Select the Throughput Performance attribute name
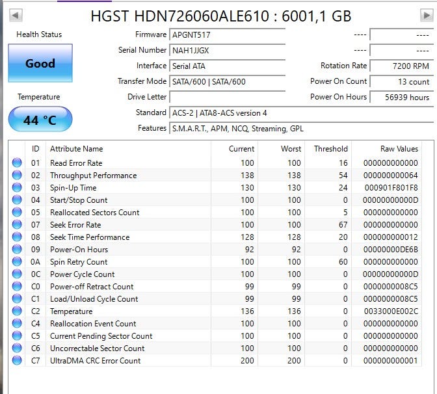 coord(94,176)
